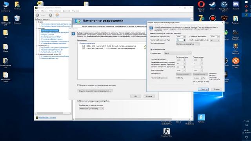Open the Файл menu
The image size is (251, 141).
tap(37, 11)
